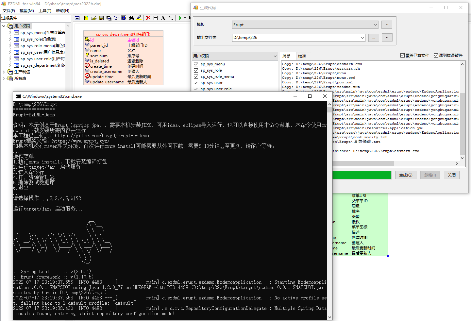Uncheck the sp_sys_user_role checkbox
The height and width of the screenshot is (321, 471).
(196, 89)
